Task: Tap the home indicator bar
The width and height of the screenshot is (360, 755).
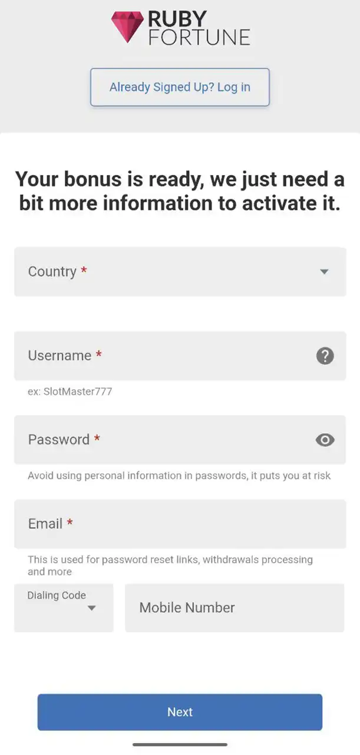Action: 180,744
